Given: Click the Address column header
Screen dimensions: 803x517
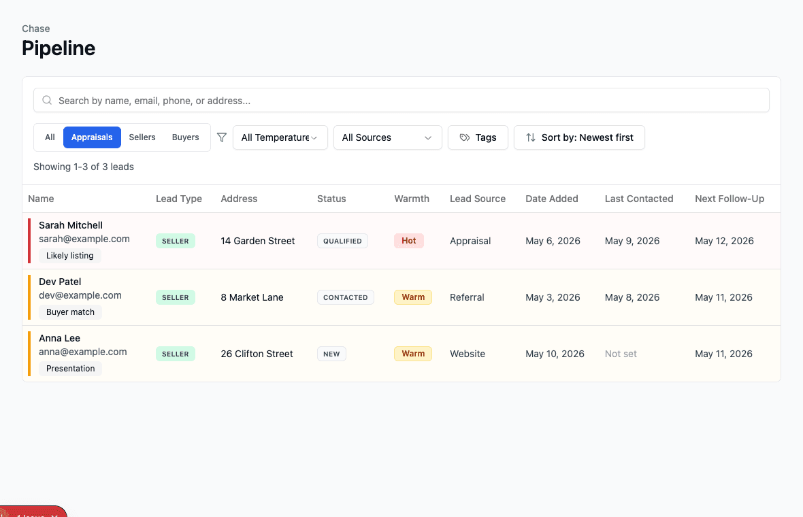Looking at the screenshot, I should pos(239,199).
